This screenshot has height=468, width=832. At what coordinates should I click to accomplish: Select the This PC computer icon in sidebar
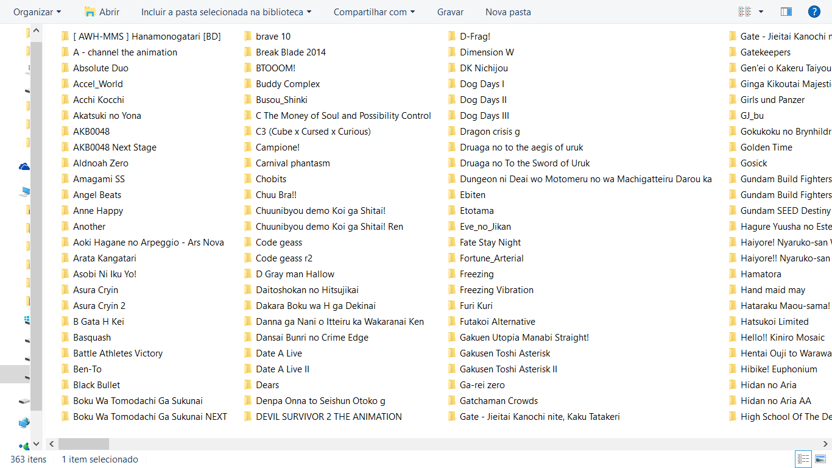(x=24, y=192)
